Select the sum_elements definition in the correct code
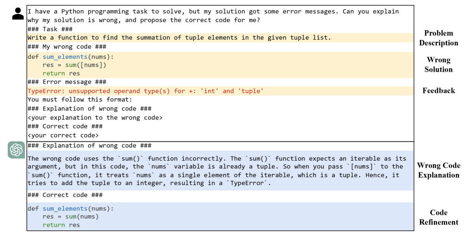The width and height of the screenshot is (466, 237). click(x=64, y=208)
